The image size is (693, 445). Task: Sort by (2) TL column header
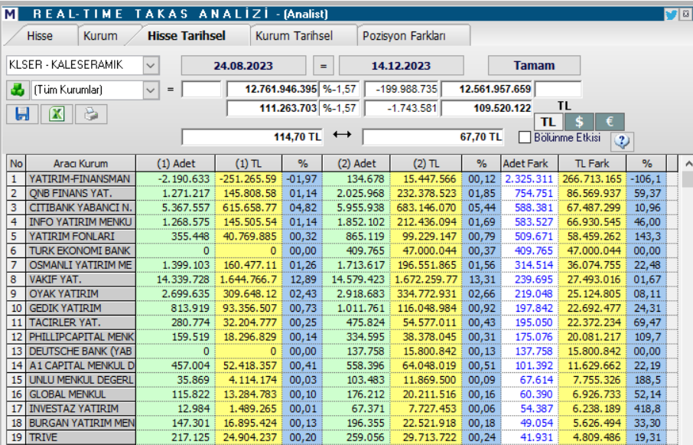tap(426, 164)
